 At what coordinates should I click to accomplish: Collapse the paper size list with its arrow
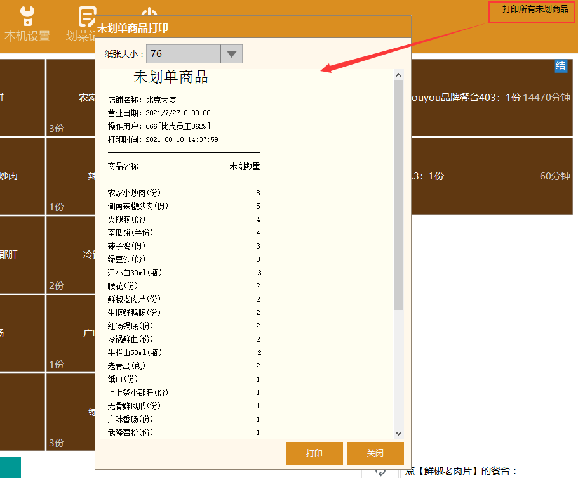[x=232, y=54]
